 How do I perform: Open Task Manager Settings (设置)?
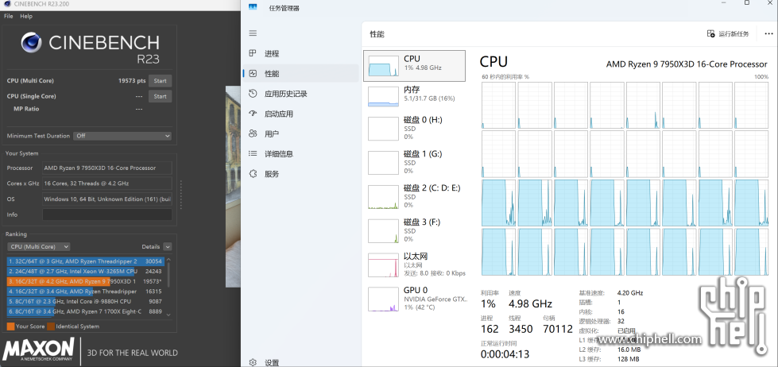tap(300, 362)
